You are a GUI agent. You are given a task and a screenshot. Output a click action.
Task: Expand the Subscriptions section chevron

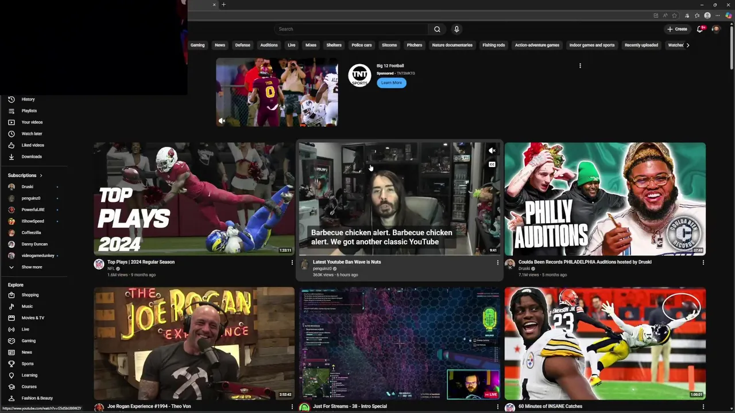[x=41, y=176]
